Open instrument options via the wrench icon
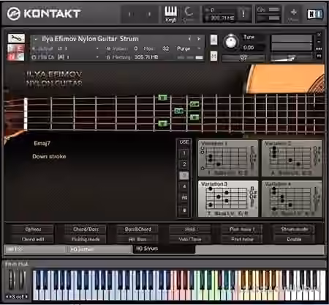The image size is (329, 305). [16, 38]
